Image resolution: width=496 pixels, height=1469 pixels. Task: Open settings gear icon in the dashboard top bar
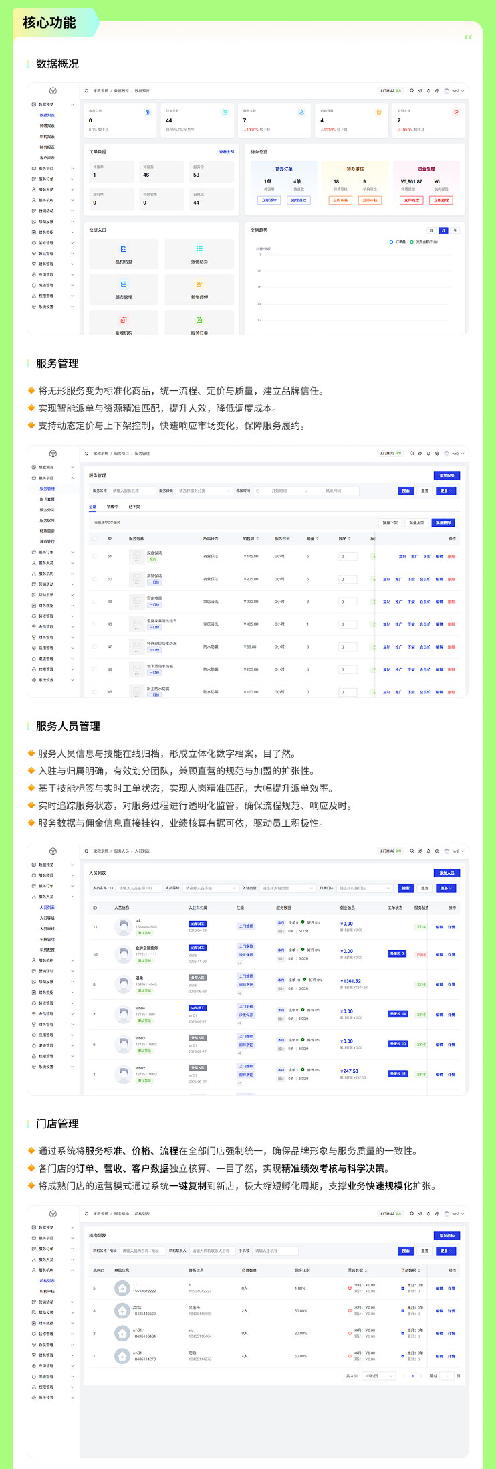[x=437, y=90]
